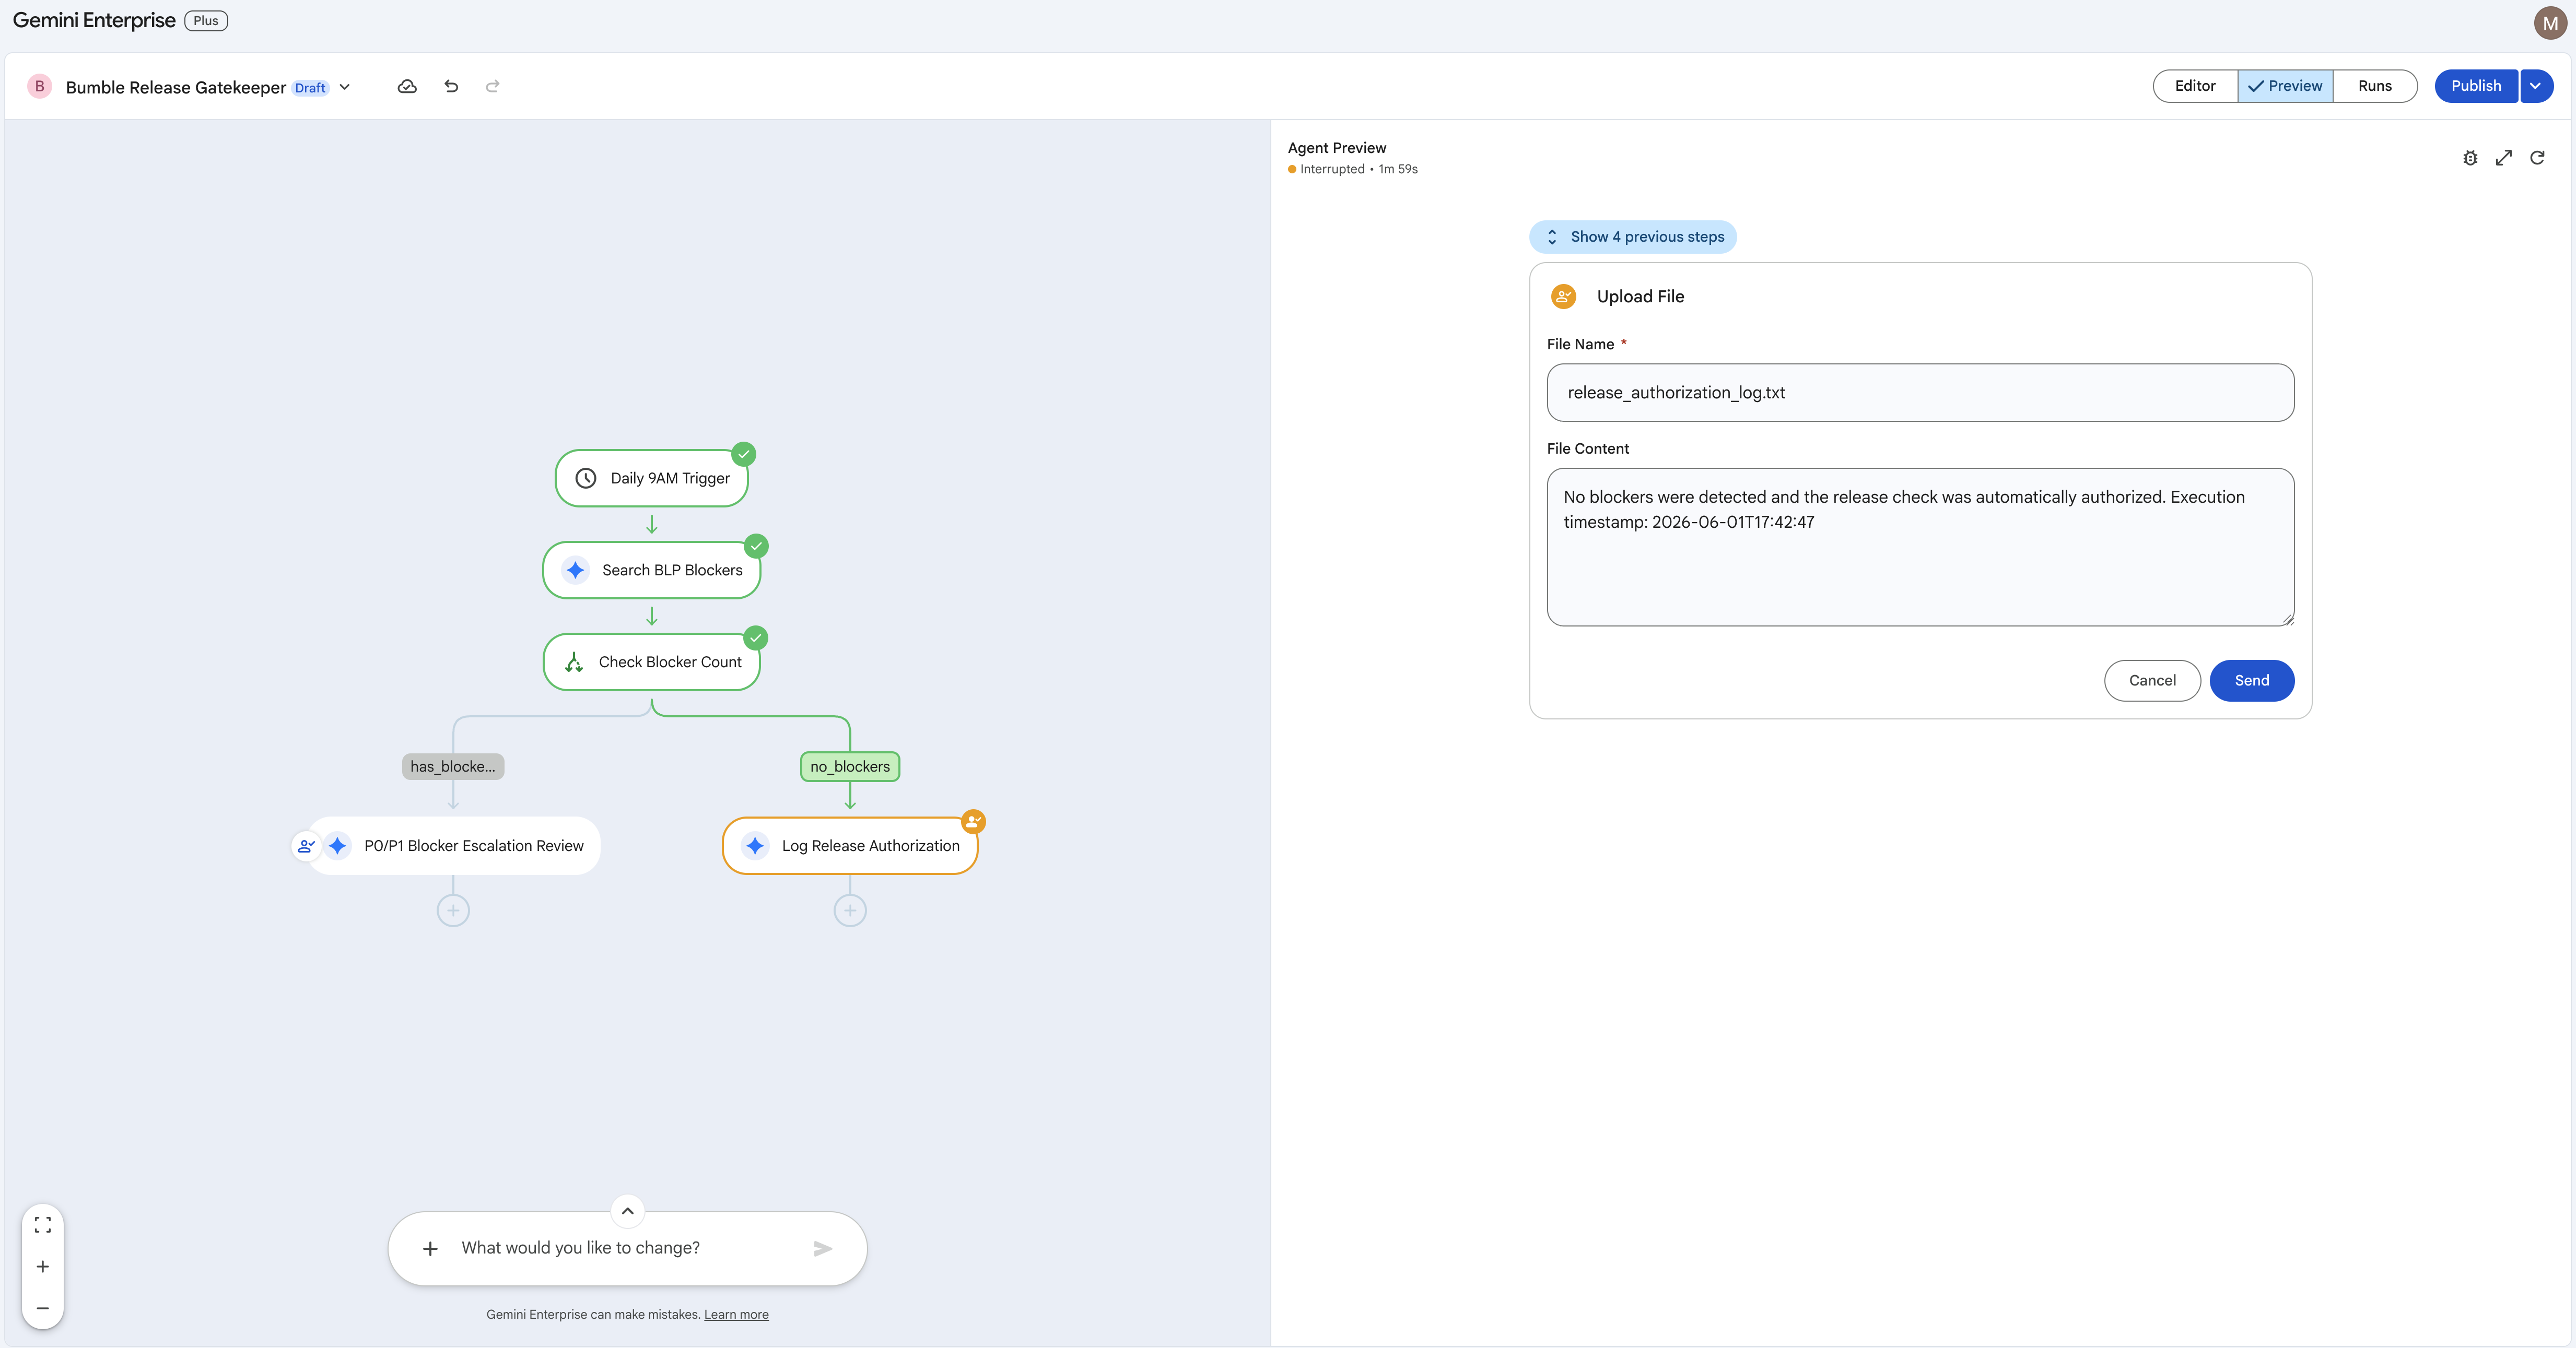The image size is (2576, 1348).
Task: Click the orange user badge on Log Release Authorization
Action: (x=973, y=821)
